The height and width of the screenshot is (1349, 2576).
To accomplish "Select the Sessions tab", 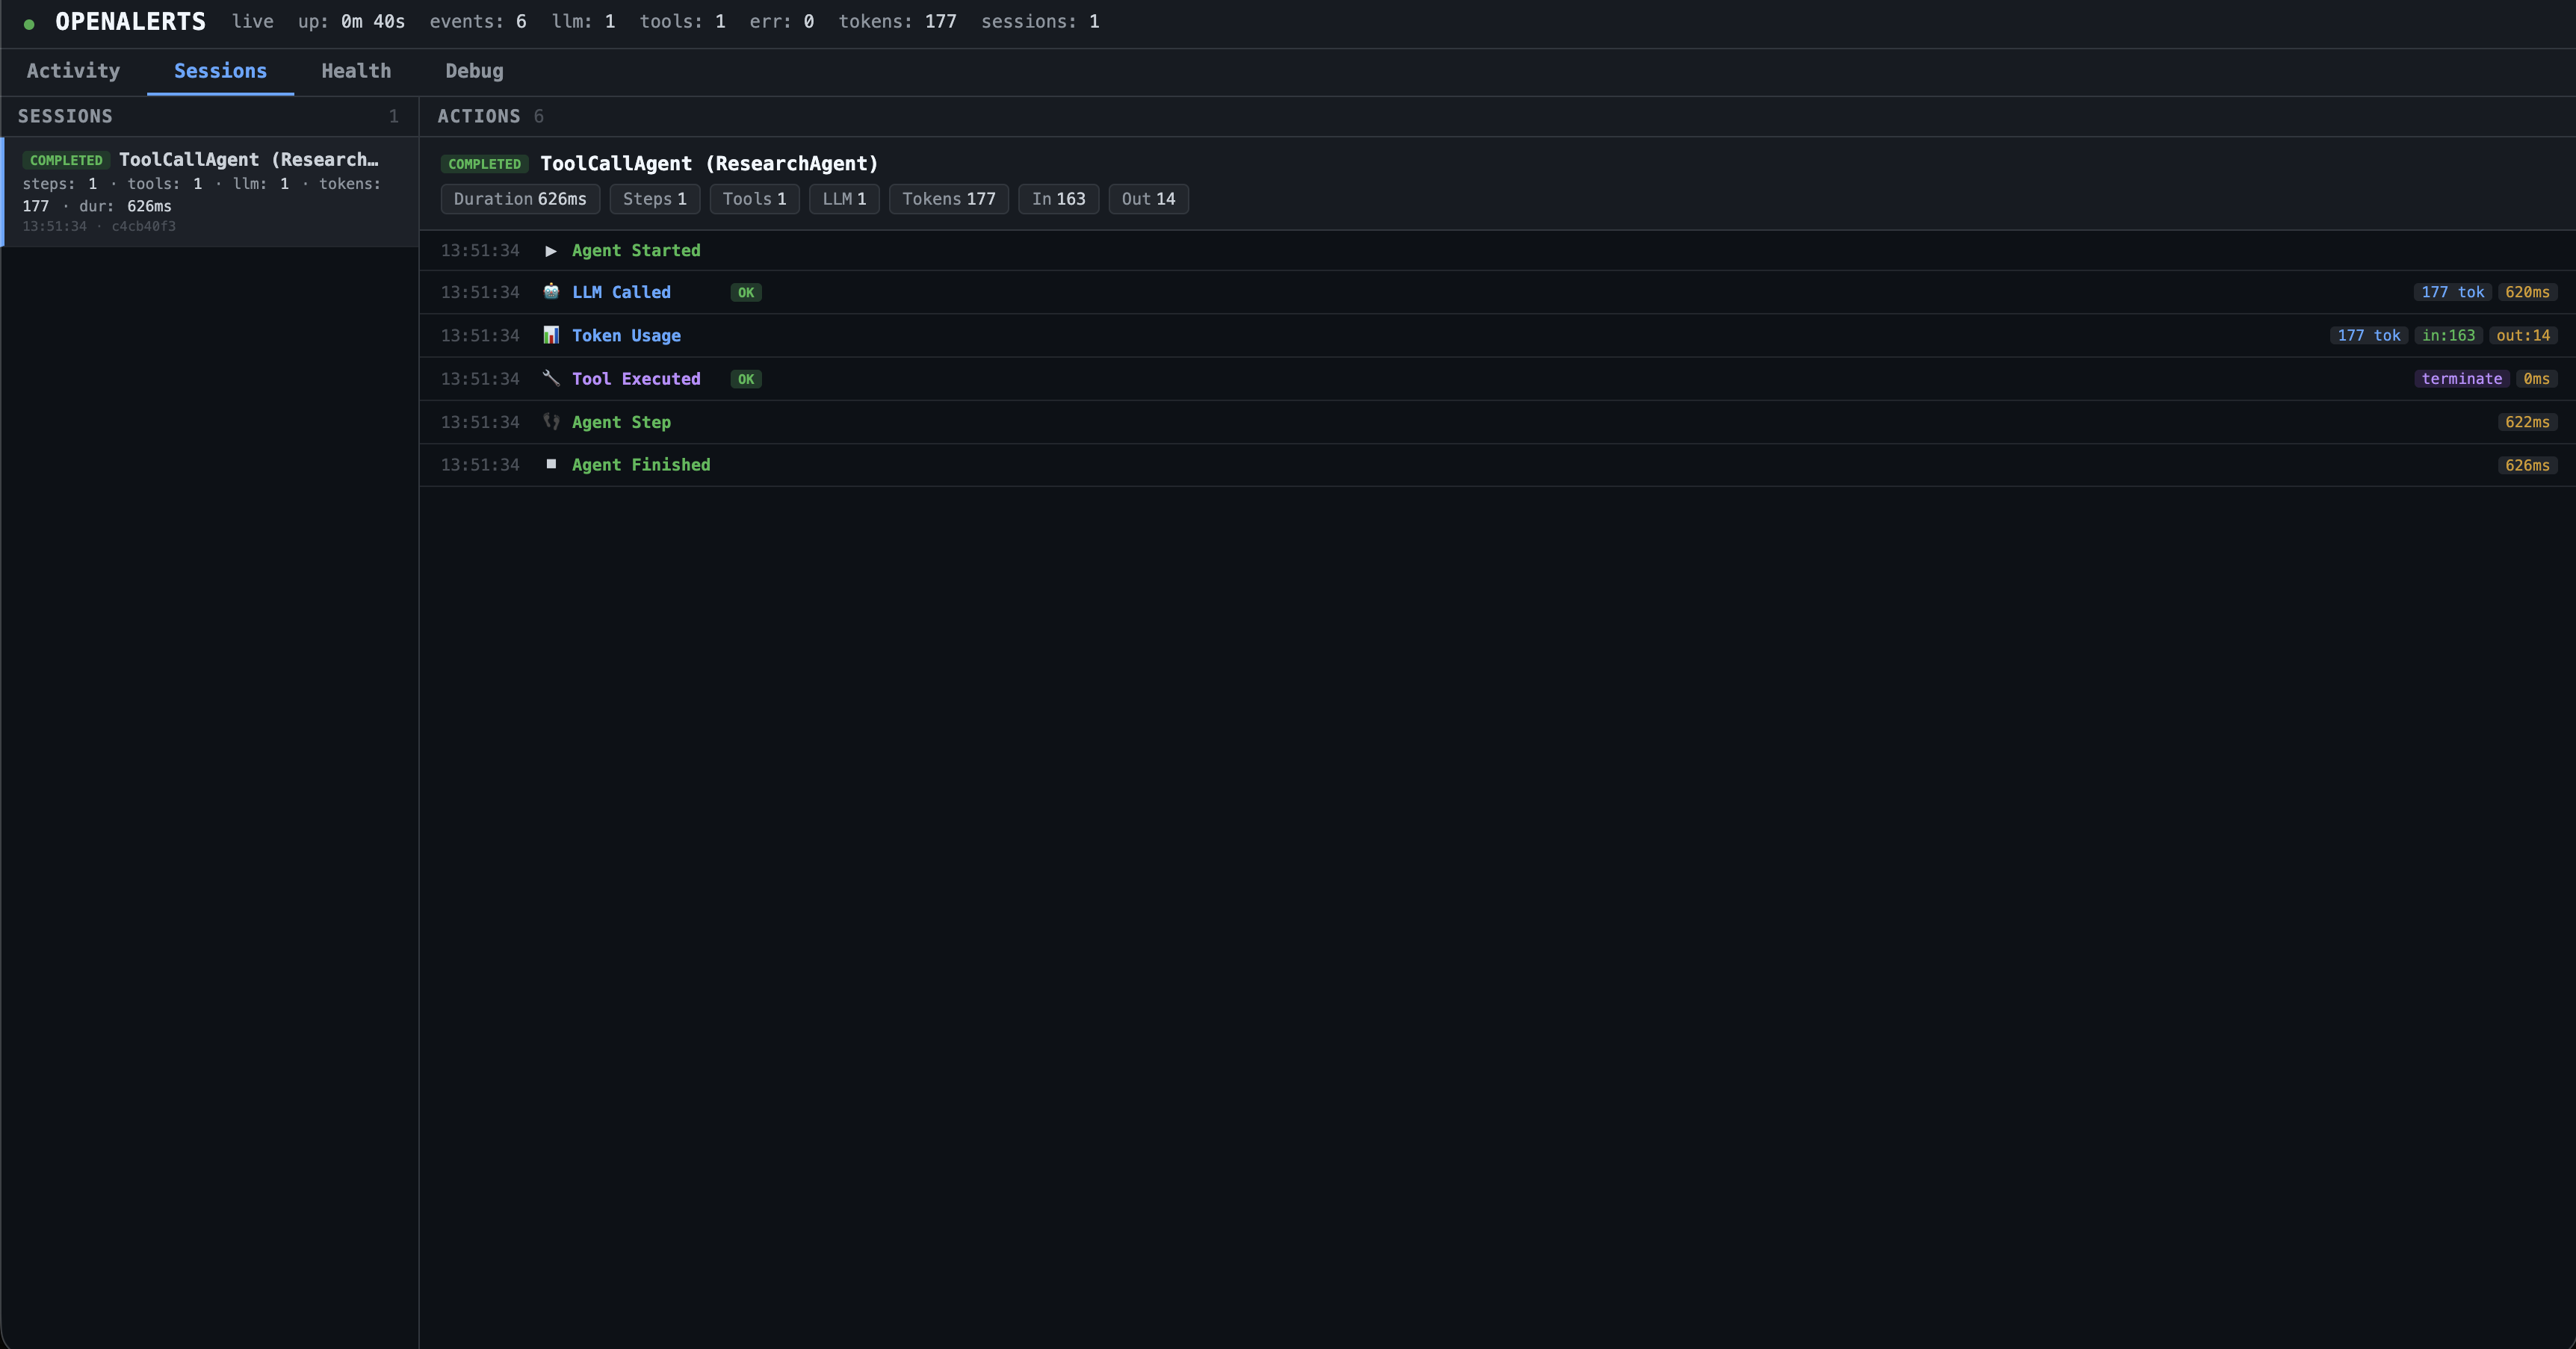I will [x=220, y=71].
